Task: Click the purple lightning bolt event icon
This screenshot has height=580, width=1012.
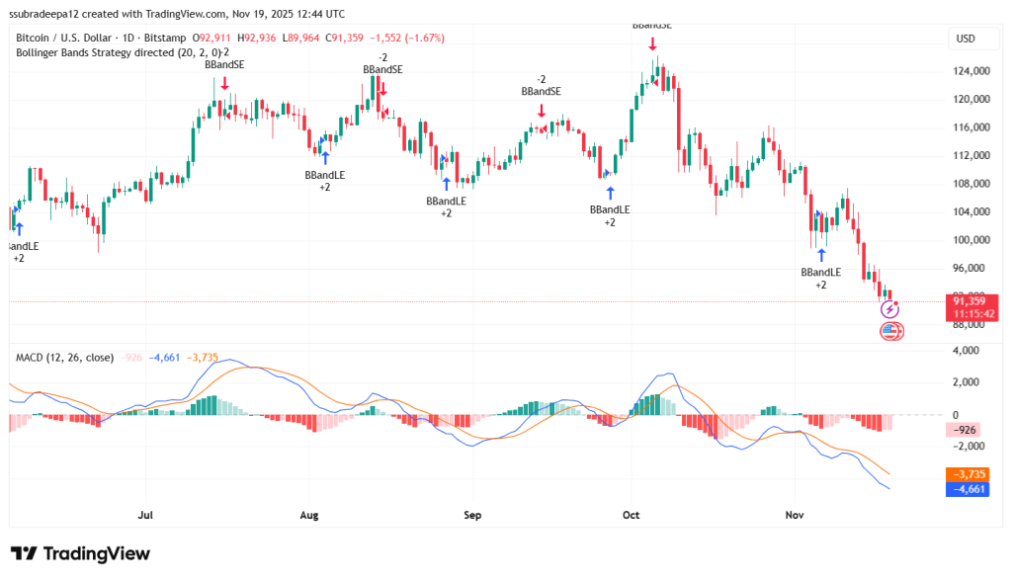Action: pyautogui.click(x=891, y=310)
